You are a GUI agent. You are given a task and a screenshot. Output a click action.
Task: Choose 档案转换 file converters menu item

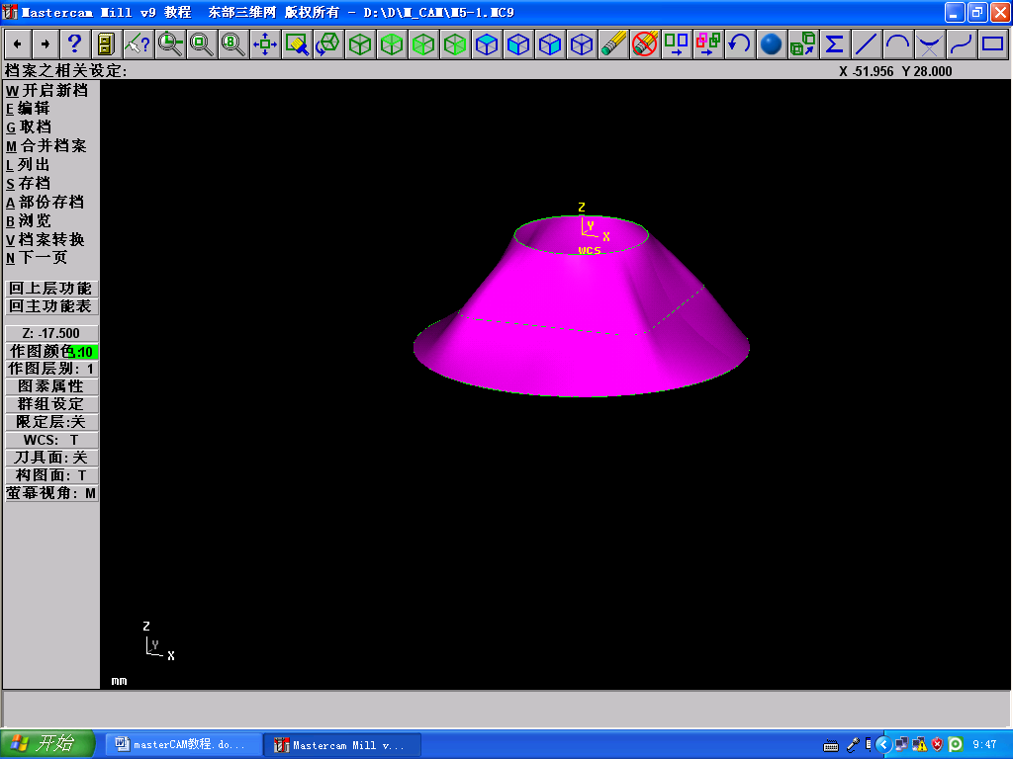tap(51, 239)
